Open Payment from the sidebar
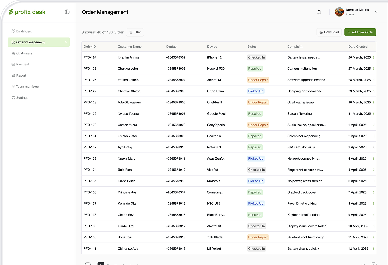This screenshot has width=388, height=265. coord(13,64)
